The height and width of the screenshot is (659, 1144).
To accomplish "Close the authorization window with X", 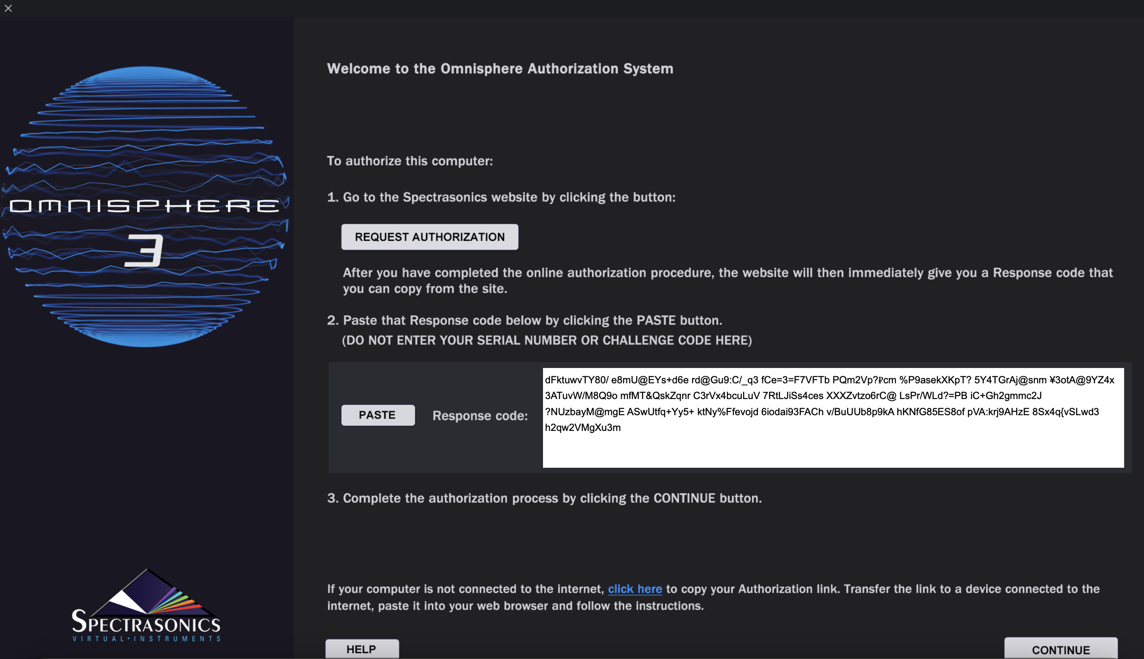I will pyautogui.click(x=8, y=8).
